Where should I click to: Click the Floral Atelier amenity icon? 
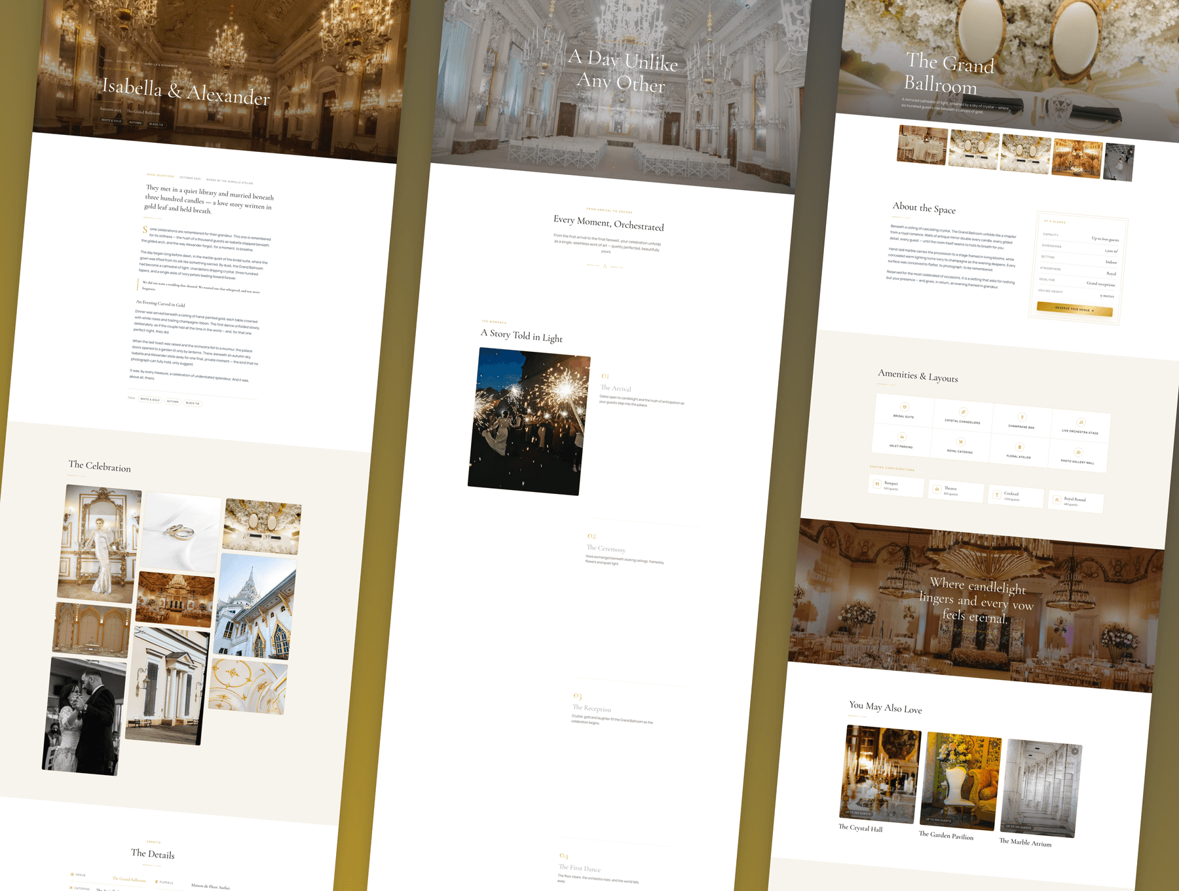pos(1019,447)
